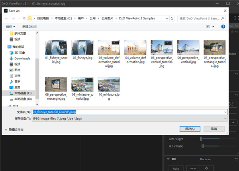The image size is (239, 171).
Task: Click the 取消 button
Action: coord(214,129)
